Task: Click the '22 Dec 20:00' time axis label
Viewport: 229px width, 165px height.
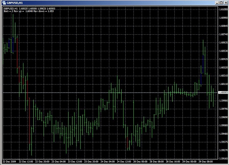Action: (x=43, y=162)
